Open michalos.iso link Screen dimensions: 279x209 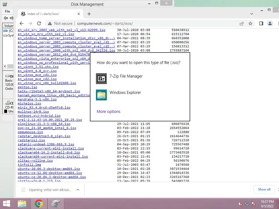point(29,103)
